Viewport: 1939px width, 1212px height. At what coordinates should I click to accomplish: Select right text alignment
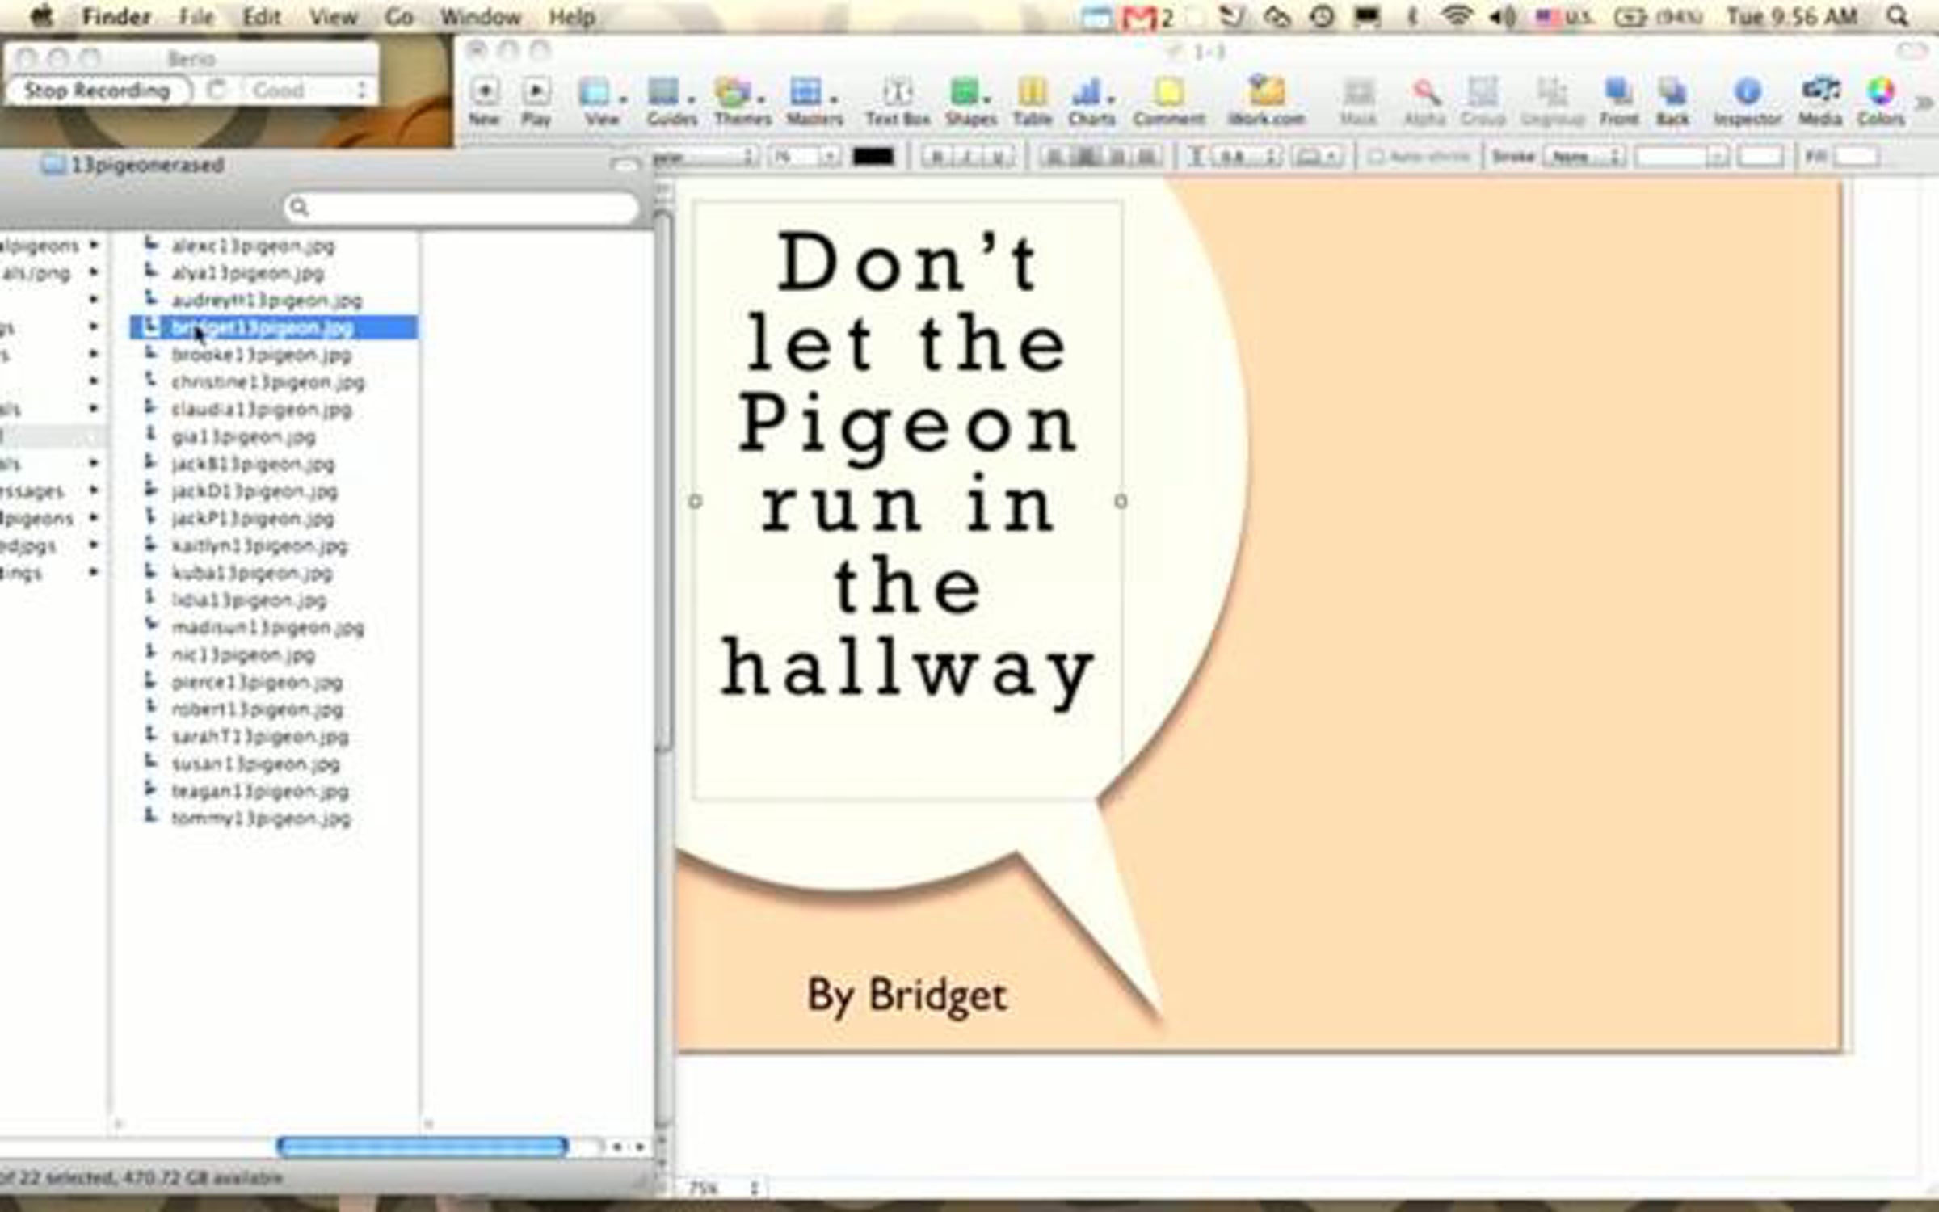[1117, 156]
